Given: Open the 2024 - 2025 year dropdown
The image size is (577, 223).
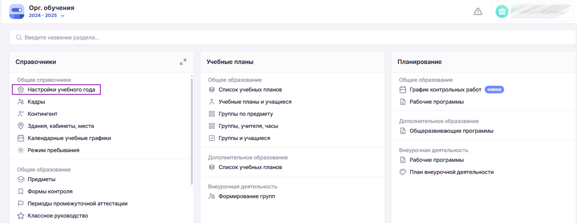Looking at the screenshot, I should tap(47, 15).
